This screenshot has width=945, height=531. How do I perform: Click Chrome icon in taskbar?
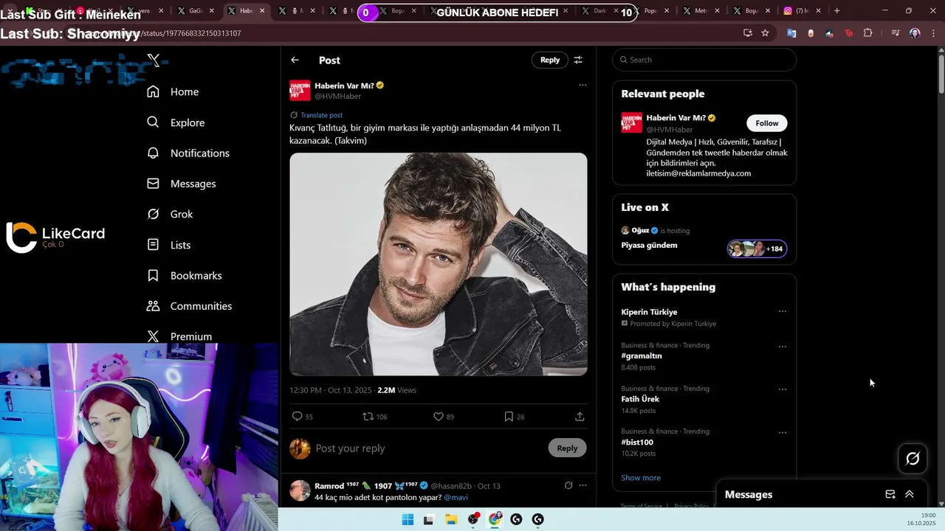coord(495,520)
